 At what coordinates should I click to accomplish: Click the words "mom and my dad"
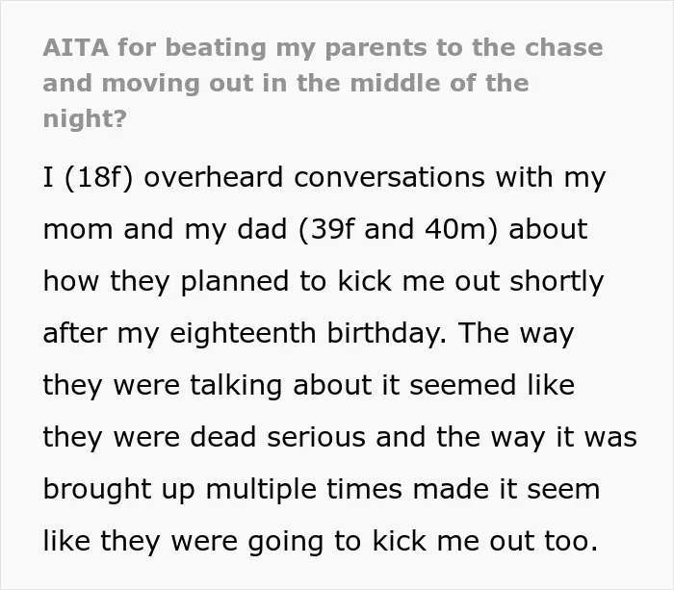[x=165, y=229]
